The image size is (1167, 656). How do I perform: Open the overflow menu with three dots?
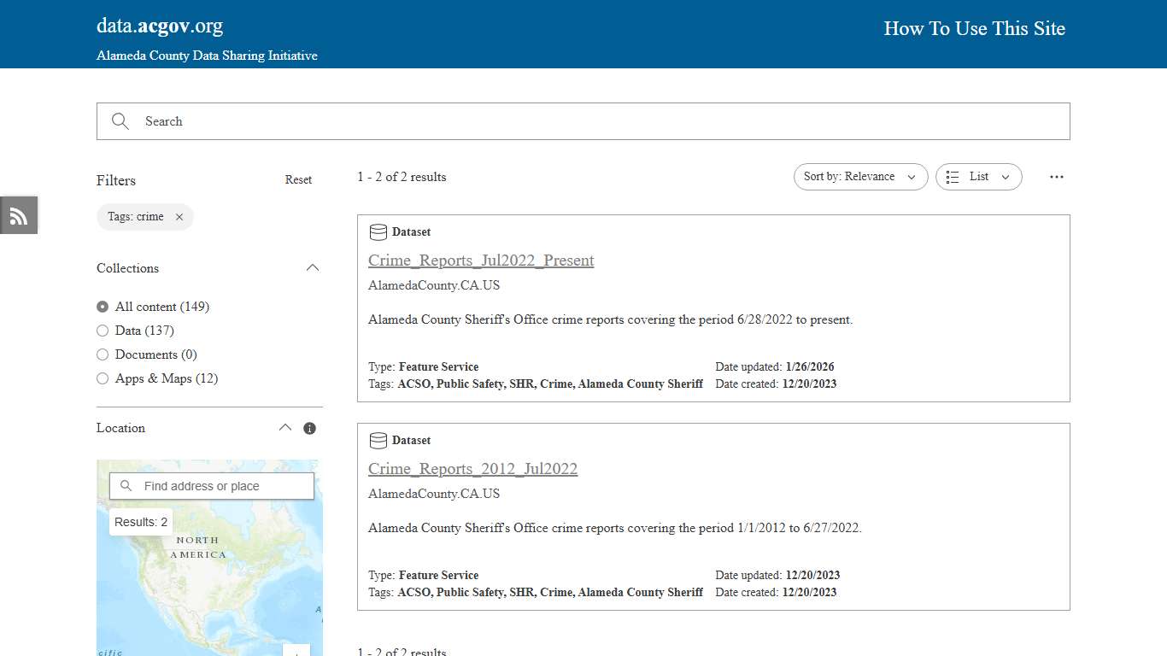(x=1057, y=177)
